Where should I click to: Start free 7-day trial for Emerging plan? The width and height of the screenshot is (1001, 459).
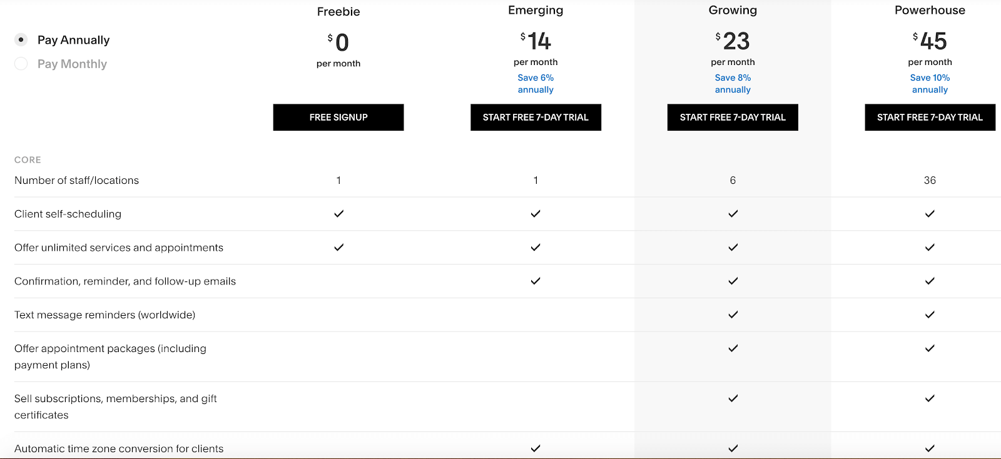coord(536,118)
